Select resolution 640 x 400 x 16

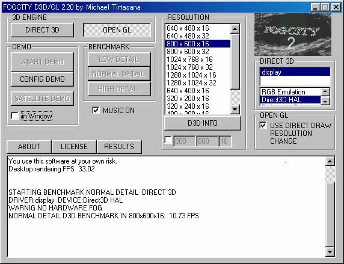tap(198, 91)
